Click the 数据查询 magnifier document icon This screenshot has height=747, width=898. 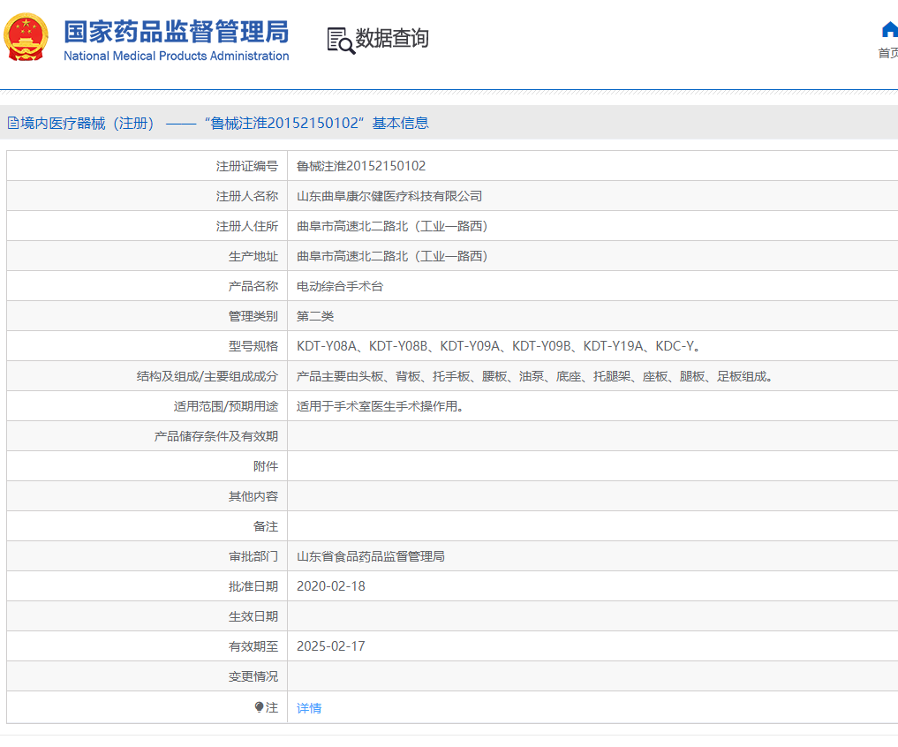pos(341,40)
